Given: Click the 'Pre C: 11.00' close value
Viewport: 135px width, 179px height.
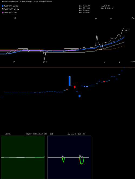Looking at the screenshot, I should [x=85, y=12].
